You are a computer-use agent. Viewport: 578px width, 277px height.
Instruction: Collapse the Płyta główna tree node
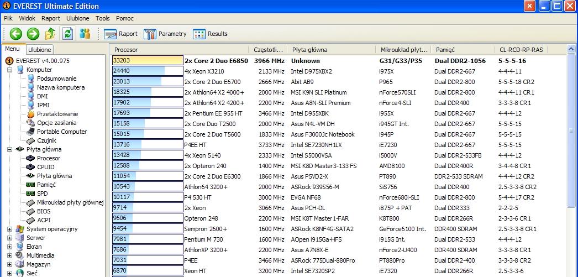coord(10,149)
